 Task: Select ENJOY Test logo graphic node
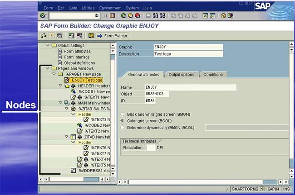point(87,80)
